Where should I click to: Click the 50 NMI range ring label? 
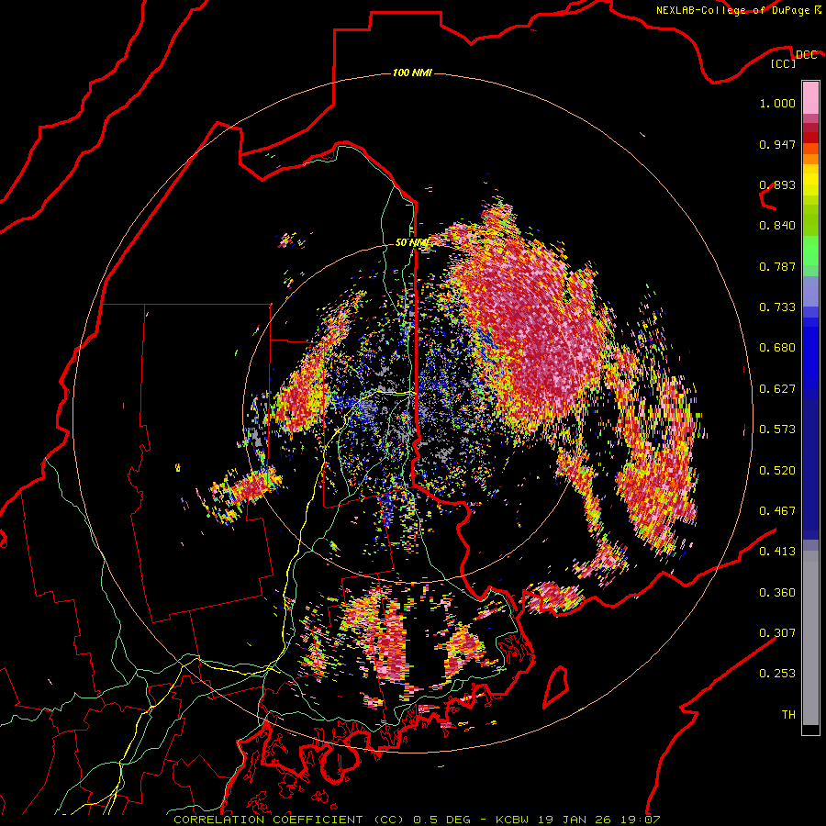coord(412,243)
